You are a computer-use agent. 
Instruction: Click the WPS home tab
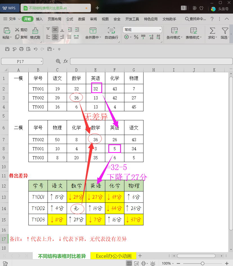pyautogui.click(x=9, y=8)
